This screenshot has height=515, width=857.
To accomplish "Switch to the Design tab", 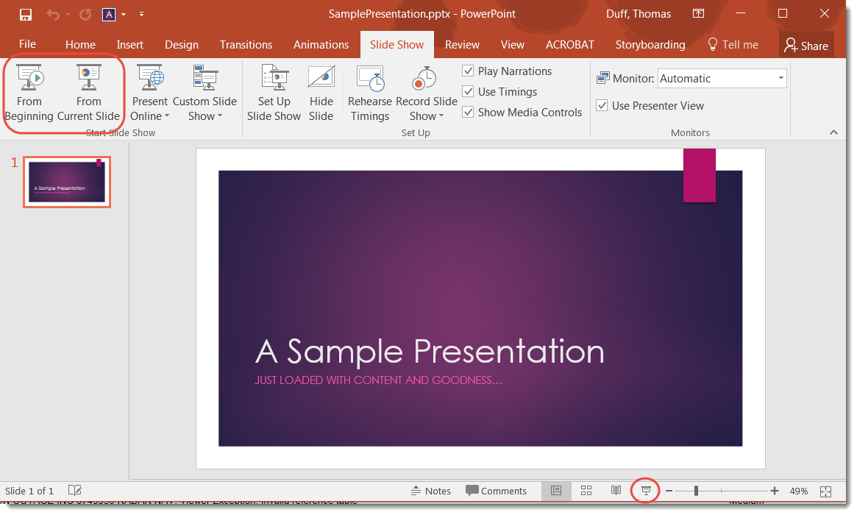I will (x=182, y=45).
